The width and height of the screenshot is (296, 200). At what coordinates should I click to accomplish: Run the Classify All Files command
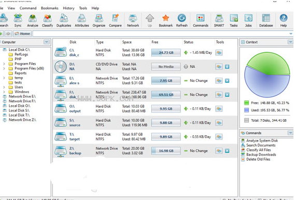pyautogui.click(x=256, y=150)
